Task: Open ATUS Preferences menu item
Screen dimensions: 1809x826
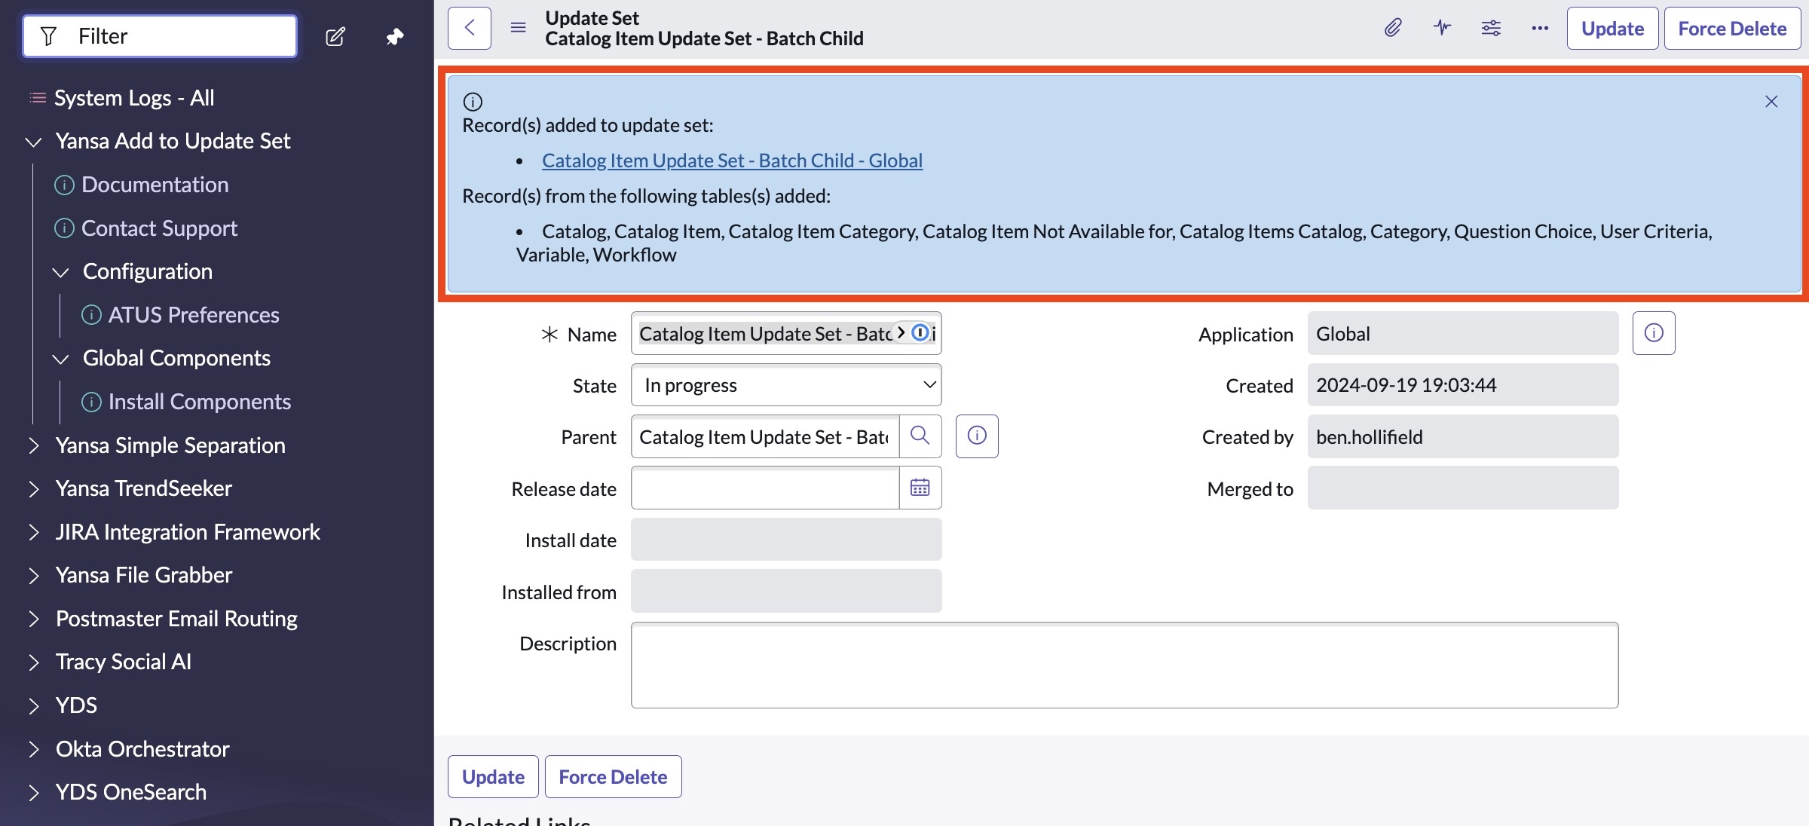Action: [193, 315]
